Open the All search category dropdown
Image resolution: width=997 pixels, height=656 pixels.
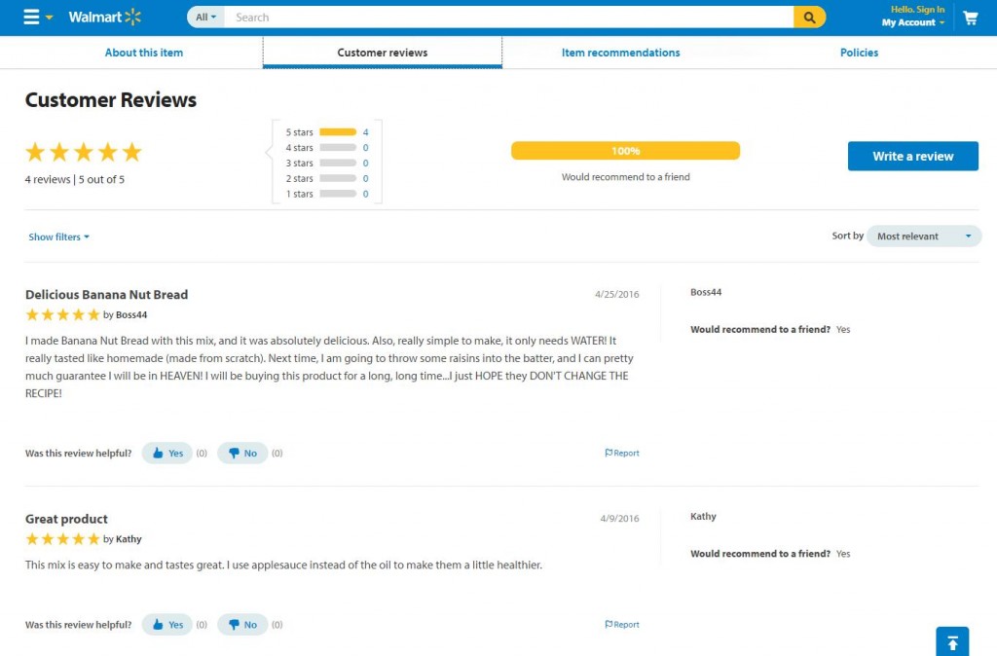click(x=203, y=17)
